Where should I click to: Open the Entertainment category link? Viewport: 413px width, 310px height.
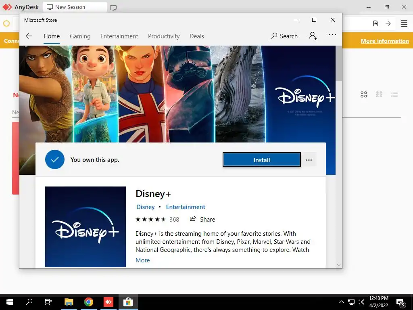(x=186, y=207)
